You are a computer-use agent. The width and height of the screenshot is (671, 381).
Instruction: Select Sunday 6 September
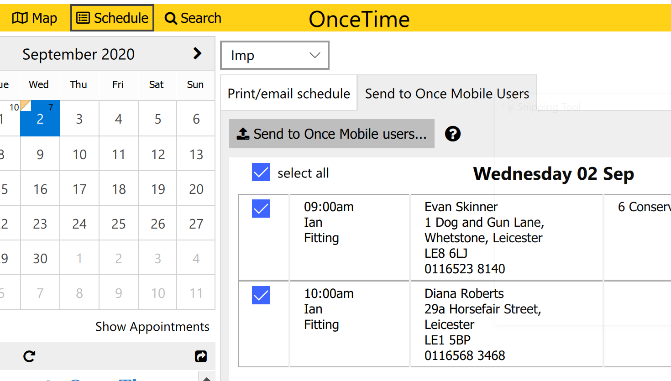196,119
